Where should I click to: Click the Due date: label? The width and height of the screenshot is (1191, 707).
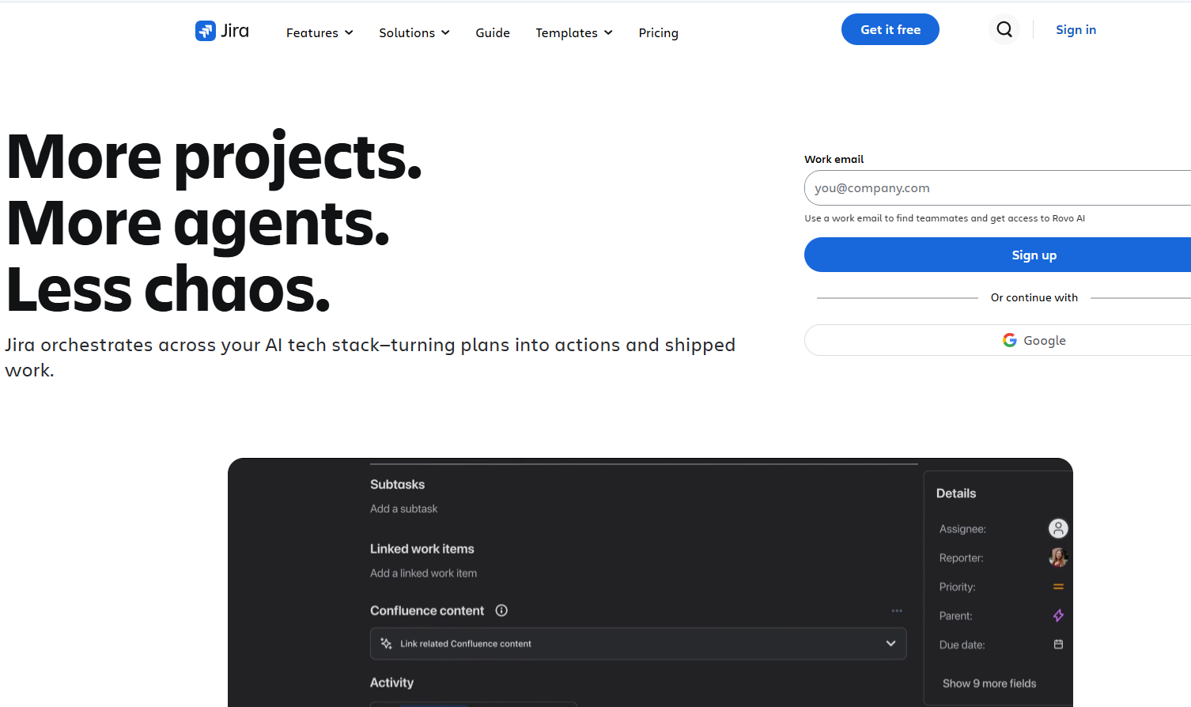tap(962, 645)
